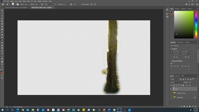Viewport: 199px width, 112px height.
Task: Select the Rectangle shape tool
Action: (2, 59)
